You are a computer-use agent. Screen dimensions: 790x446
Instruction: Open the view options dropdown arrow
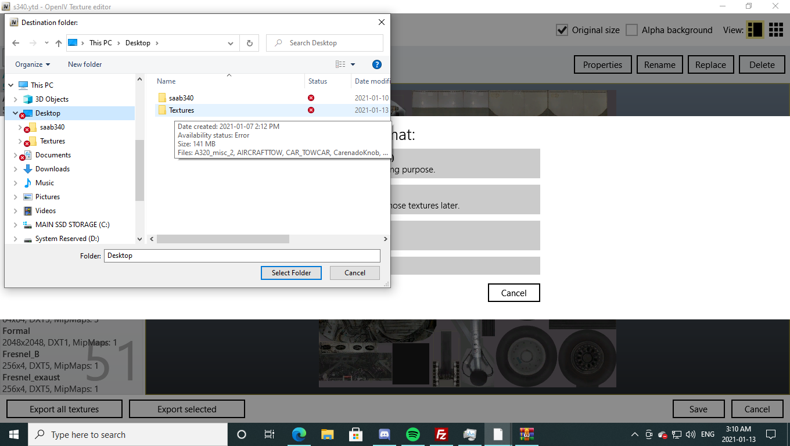[x=353, y=64]
